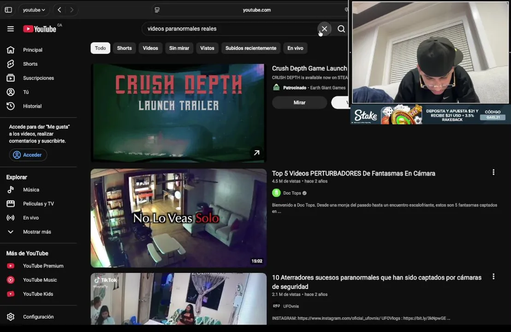This screenshot has width=511, height=332.
Task: Open Crush Depth launch trailer thumbnail
Action: point(178,113)
